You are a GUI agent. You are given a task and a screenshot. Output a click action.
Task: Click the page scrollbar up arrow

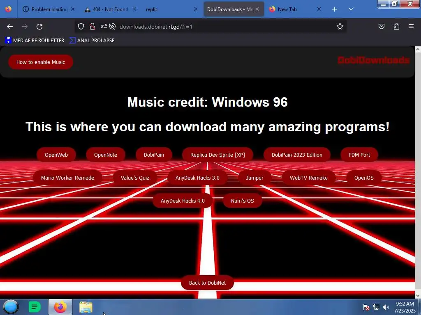[x=418, y=49]
